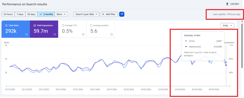Click the Total clicks 292k card

(x=16, y=29)
